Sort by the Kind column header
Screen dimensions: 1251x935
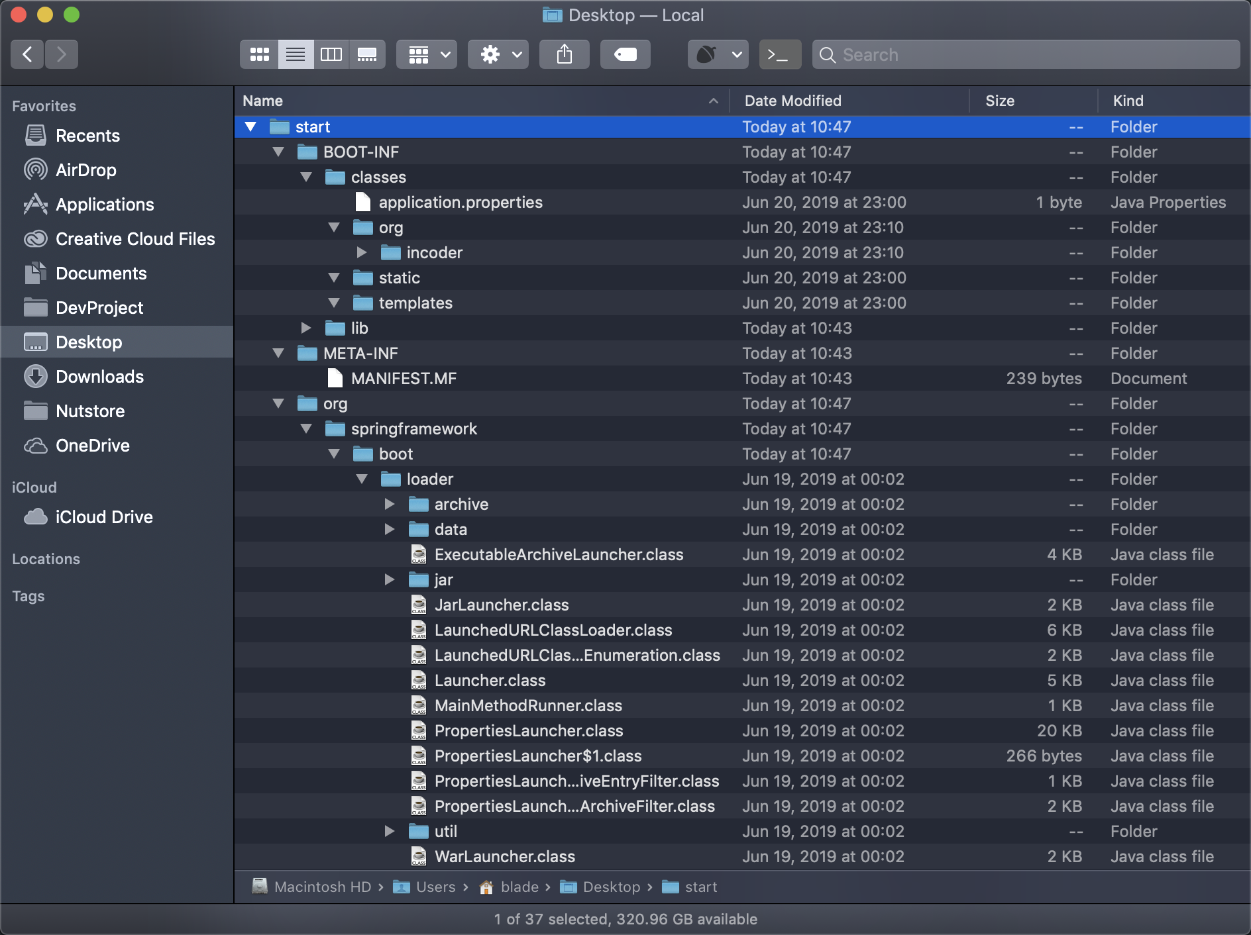click(1173, 101)
